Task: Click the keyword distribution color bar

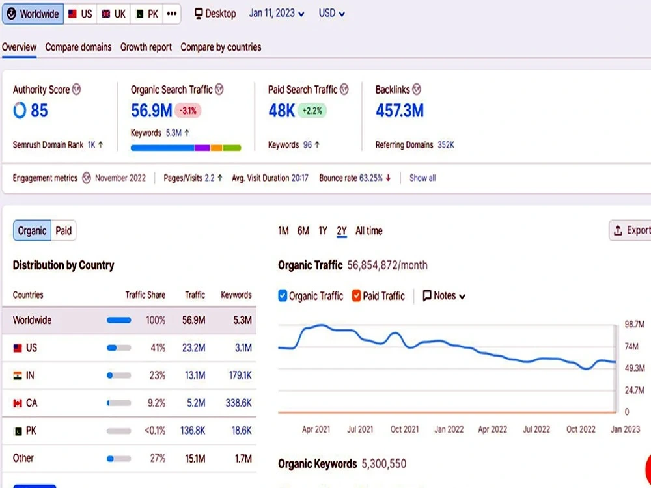Action: coord(186,148)
